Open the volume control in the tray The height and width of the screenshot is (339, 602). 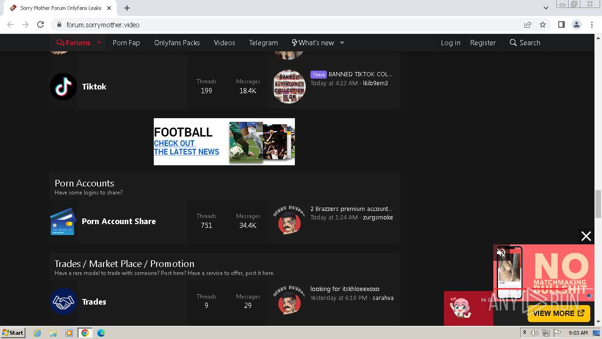535,333
